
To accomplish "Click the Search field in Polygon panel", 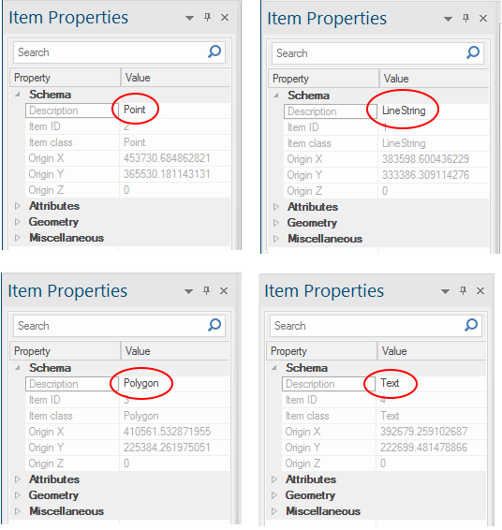I will coord(111,326).
